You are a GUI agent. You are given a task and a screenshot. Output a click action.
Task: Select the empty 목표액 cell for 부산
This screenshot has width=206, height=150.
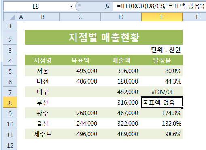(80, 103)
